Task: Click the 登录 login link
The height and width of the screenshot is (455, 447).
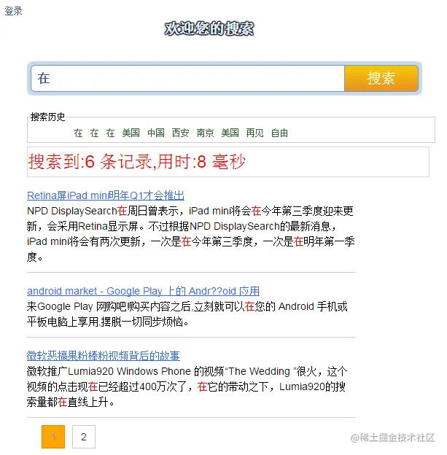Action: pyautogui.click(x=13, y=11)
